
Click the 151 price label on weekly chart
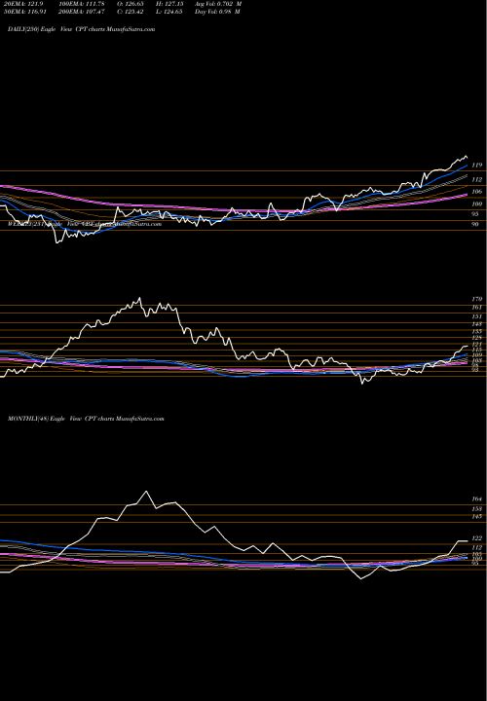476,316
